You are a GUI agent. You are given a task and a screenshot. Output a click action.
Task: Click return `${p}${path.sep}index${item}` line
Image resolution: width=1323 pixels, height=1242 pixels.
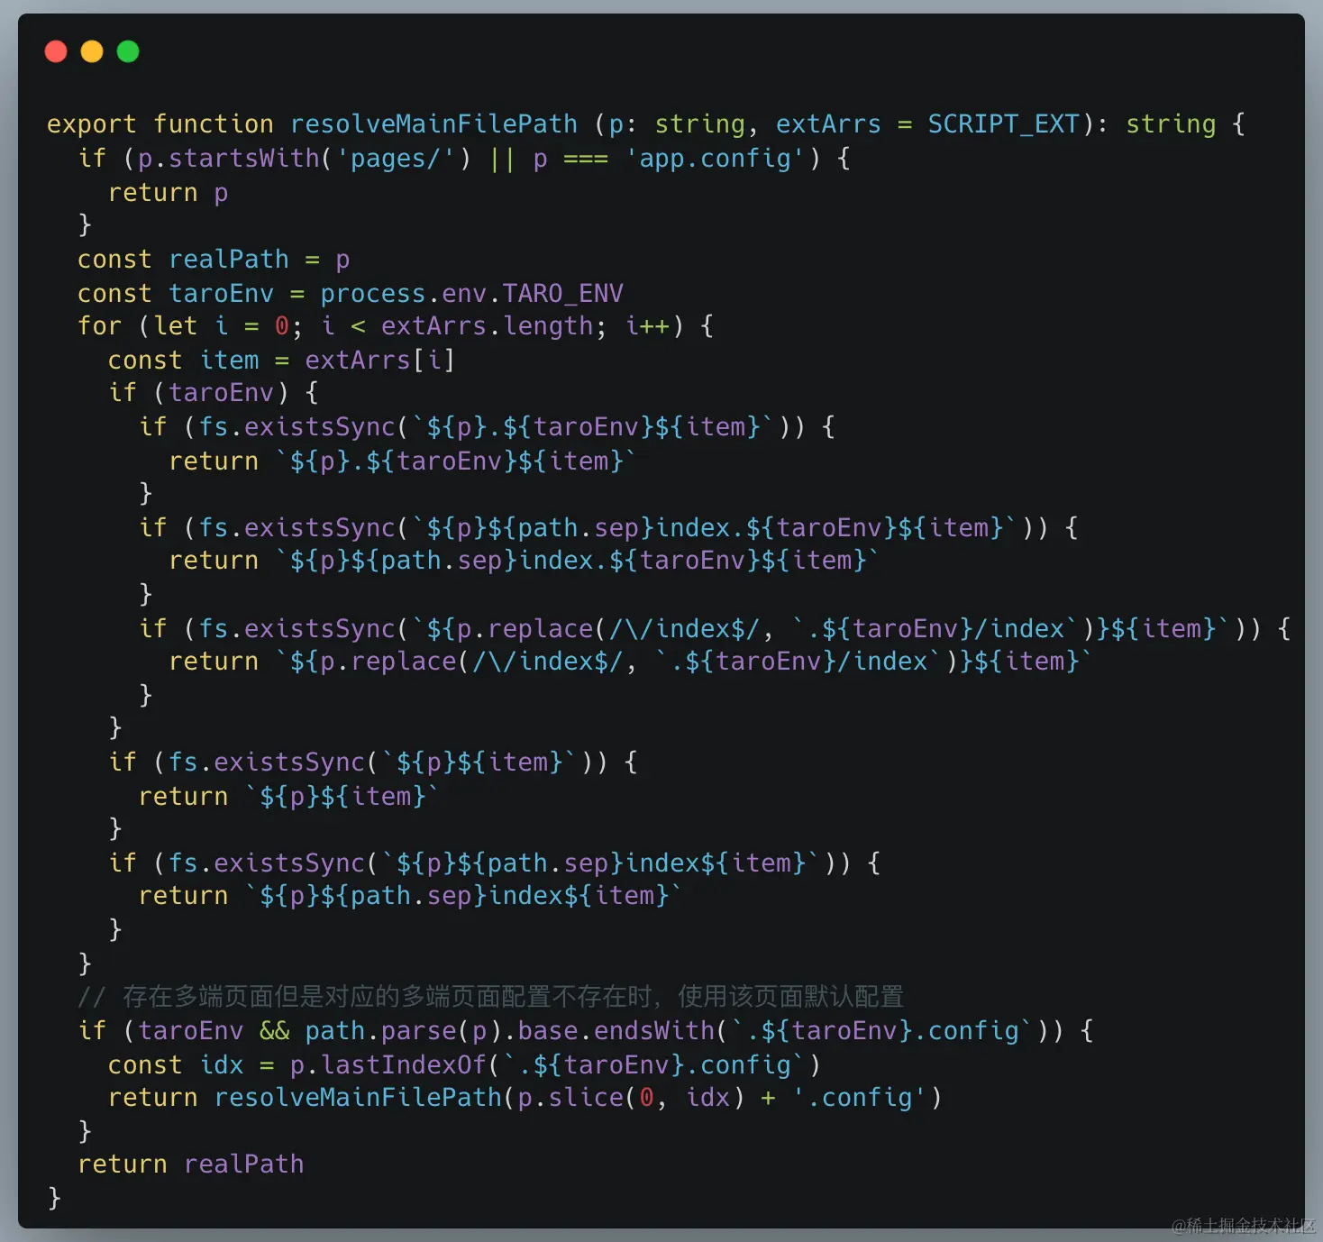point(410,895)
